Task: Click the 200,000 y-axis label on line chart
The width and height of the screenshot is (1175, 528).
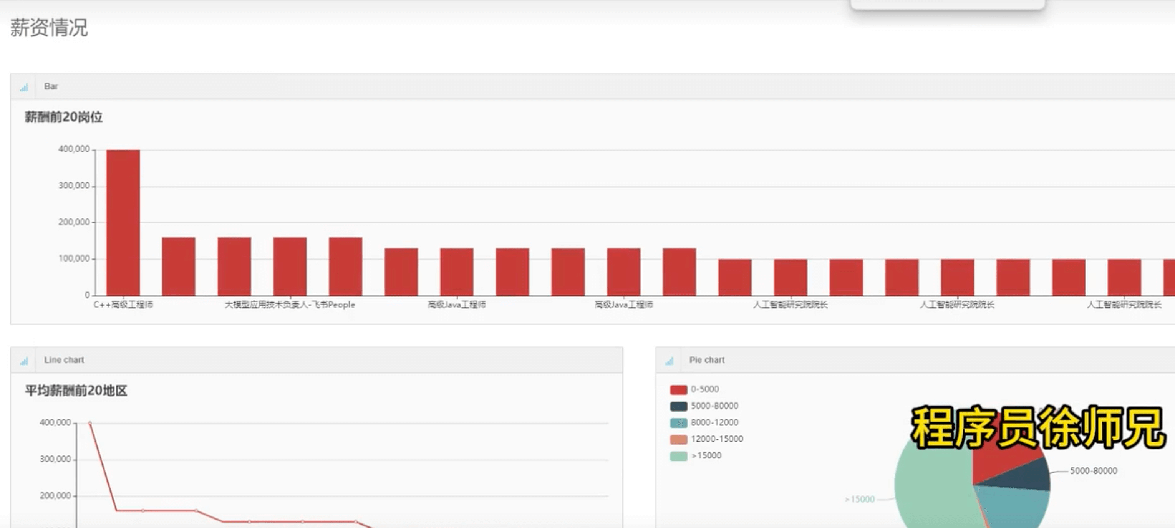Action: (x=55, y=495)
